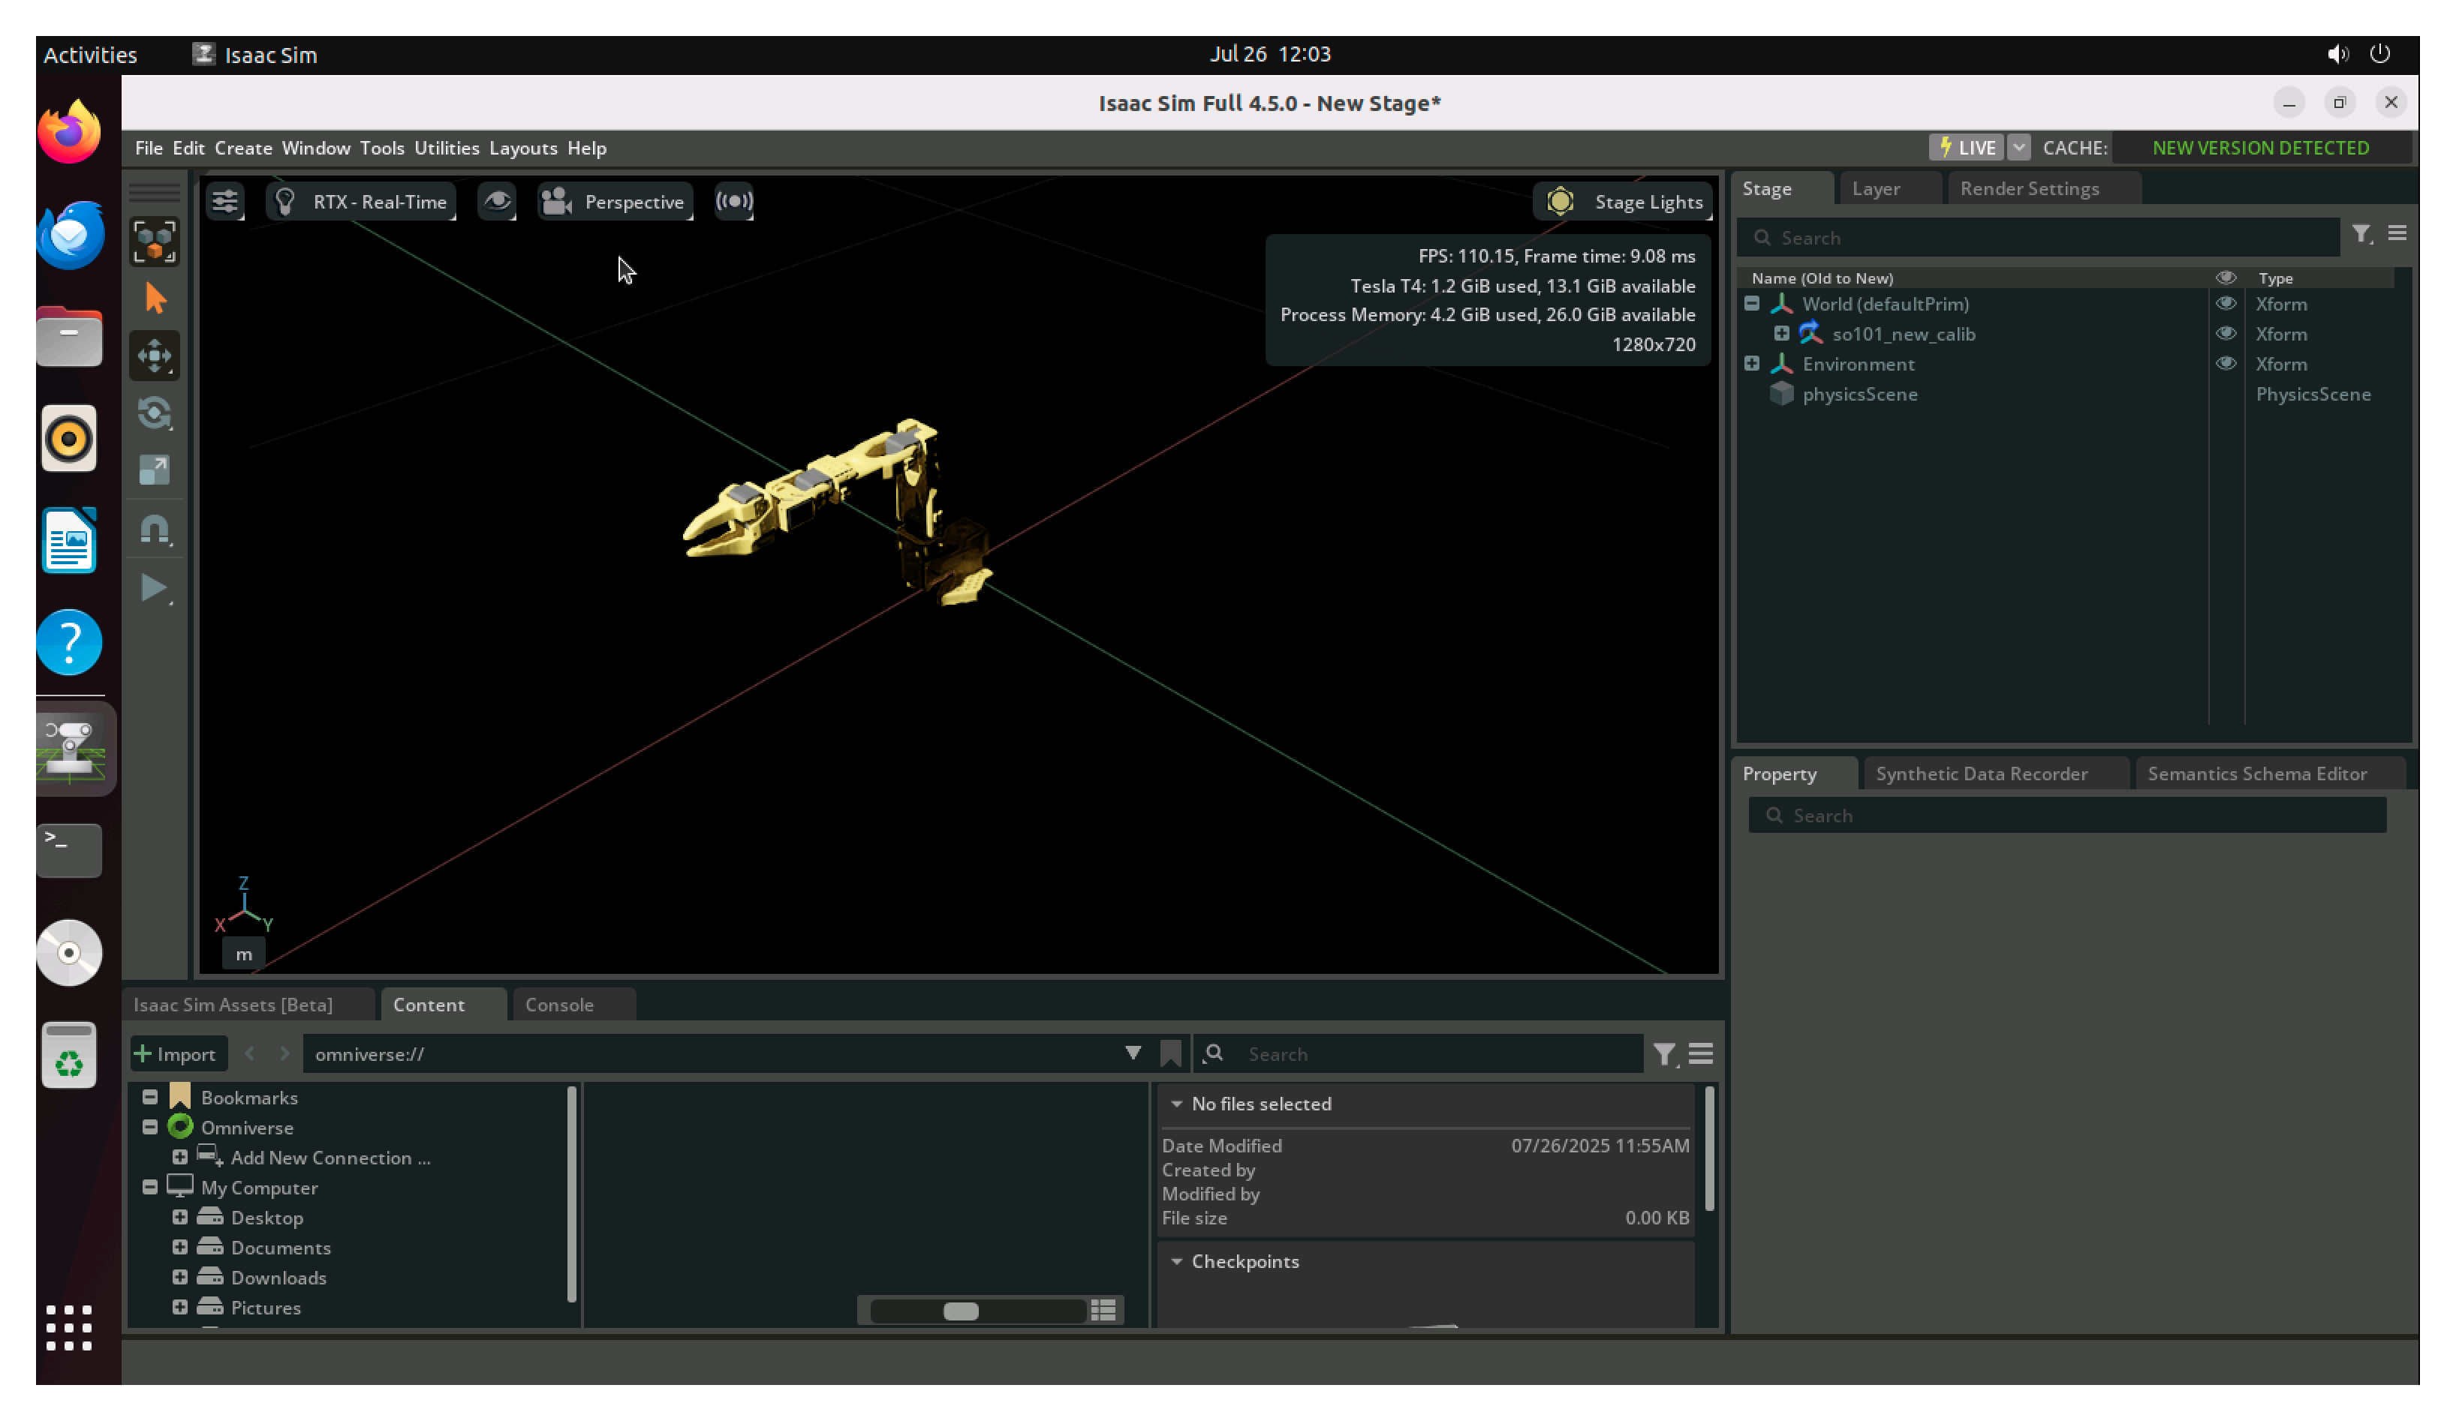The height and width of the screenshot is (1421, 2456).
Task: Select the Rotate tool icon
Action: pos(154,413)
